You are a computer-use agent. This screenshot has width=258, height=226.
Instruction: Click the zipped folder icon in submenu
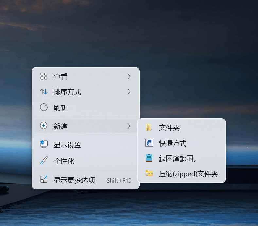pos(149,173)
